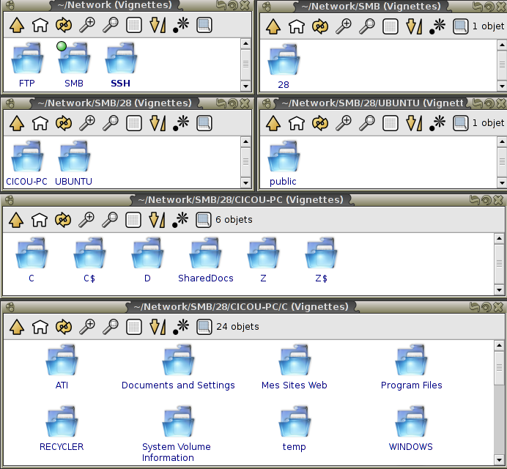
Task: Click scroll-up arrow in SMB/28 window
Action: [245, 141]
